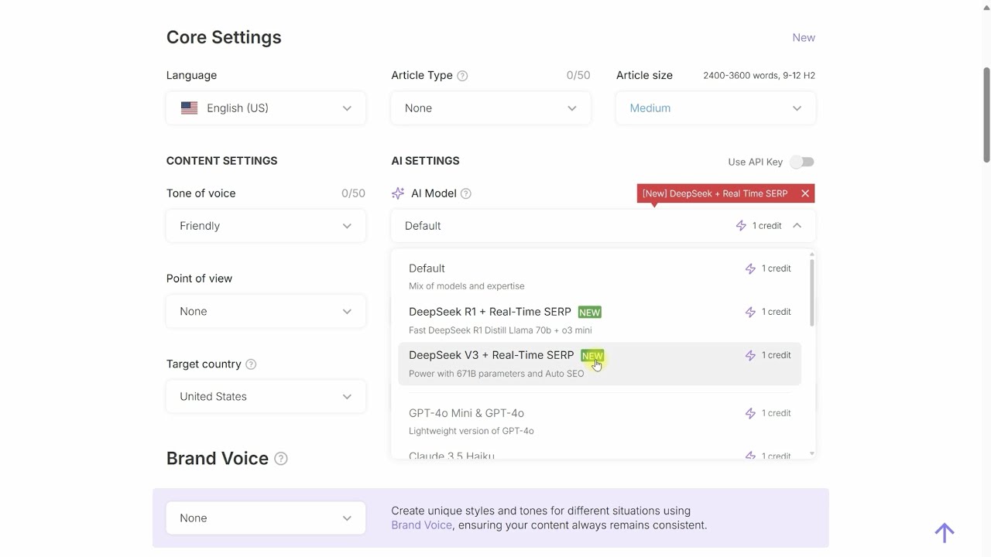Toggle the Use API Key switch

click(802, 162)
